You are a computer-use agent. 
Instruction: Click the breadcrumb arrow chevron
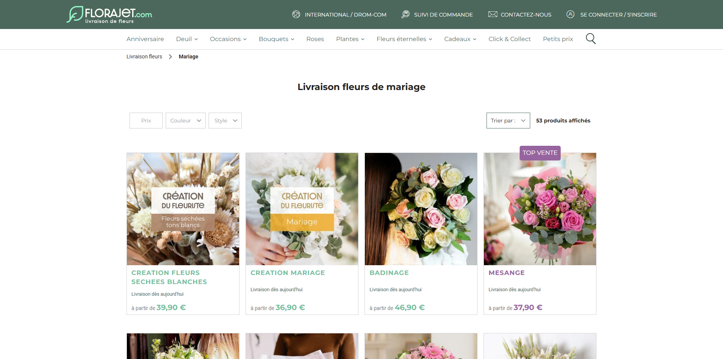click(170, 57)
